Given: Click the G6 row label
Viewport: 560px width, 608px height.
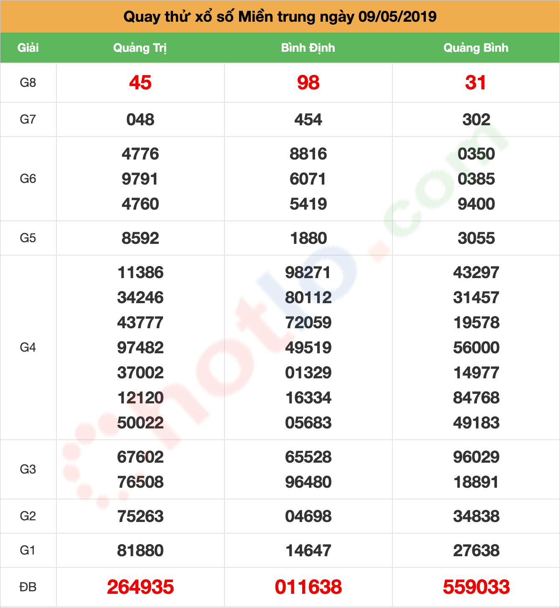Looking at the screenshot, I should click(28, 179).
